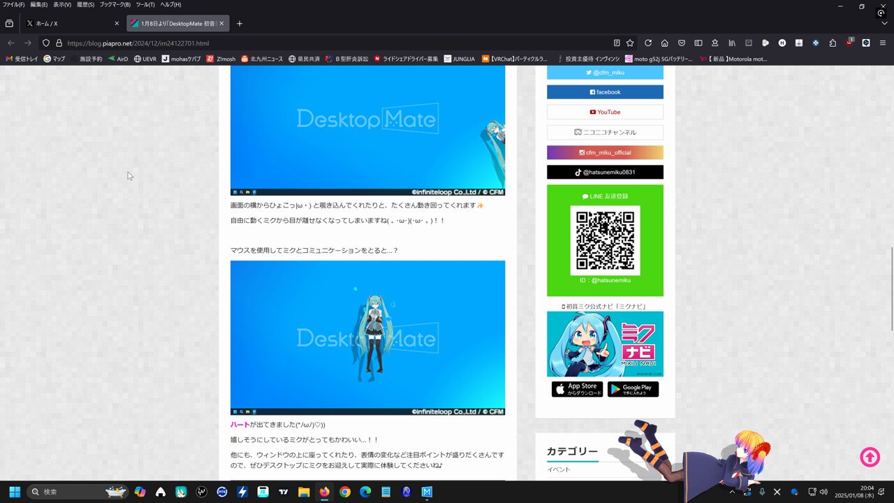This screenshot has width=894, height=503.
Task: Click the taskbar 検索 search box
Action: tap(78, 492)
